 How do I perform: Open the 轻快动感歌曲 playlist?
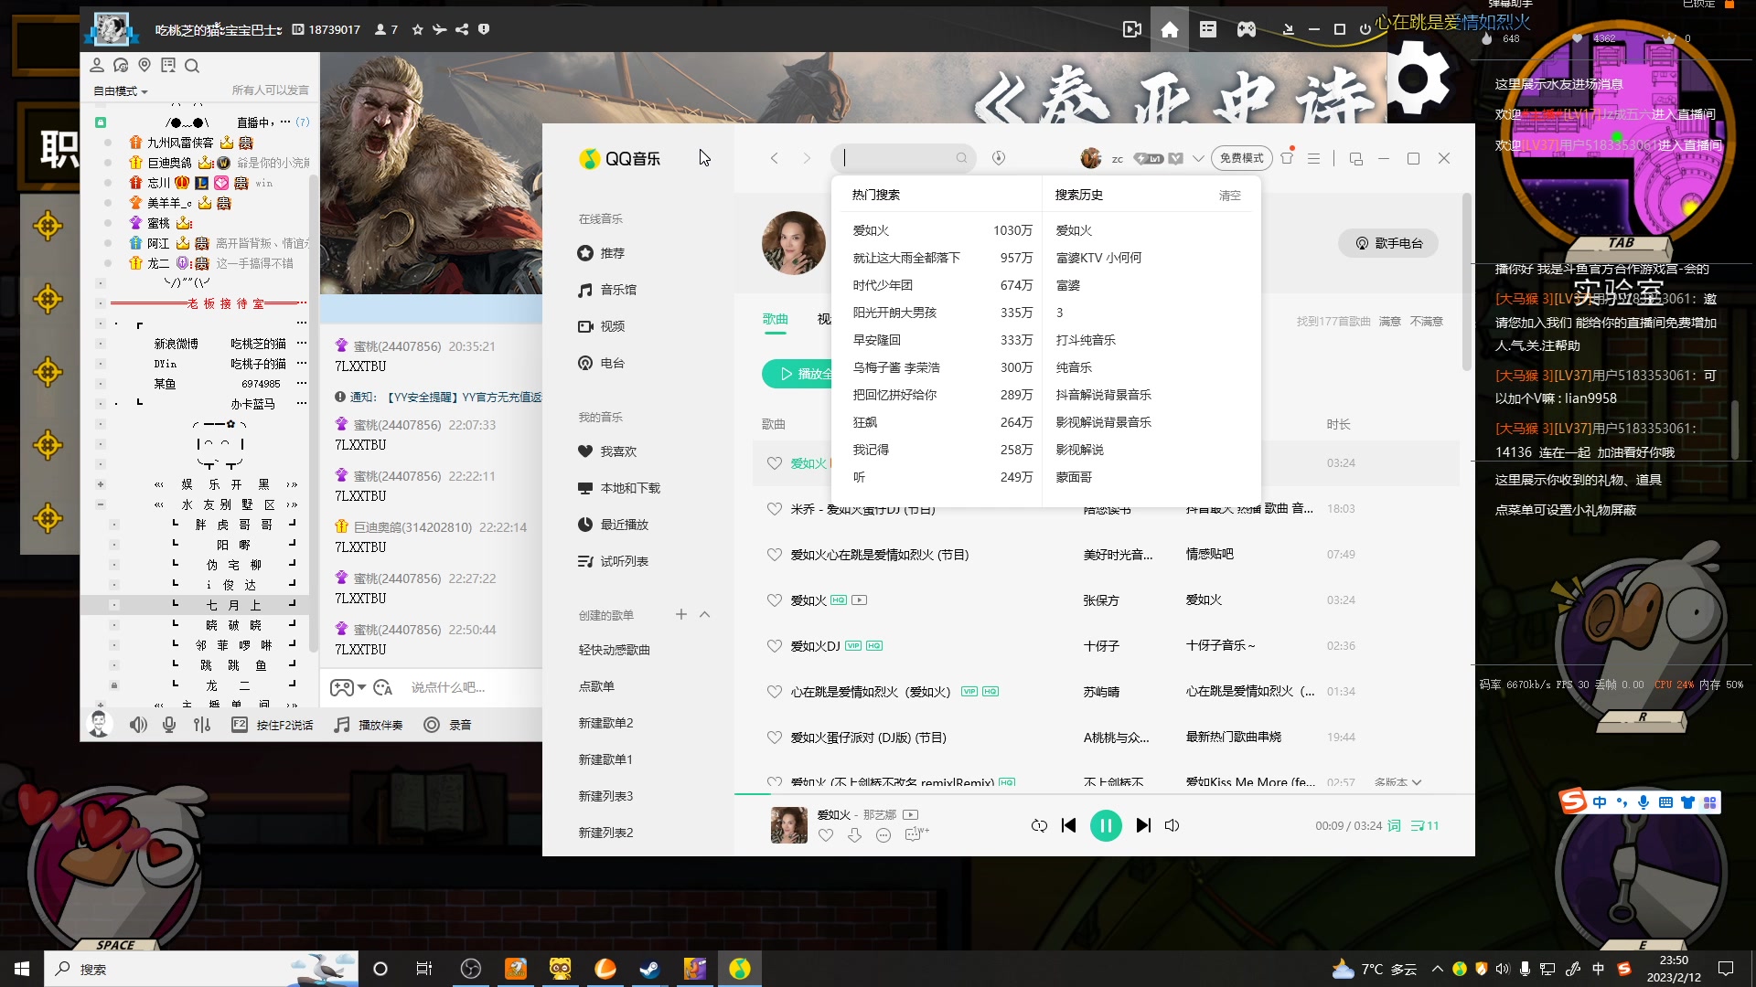coord(614,650)
